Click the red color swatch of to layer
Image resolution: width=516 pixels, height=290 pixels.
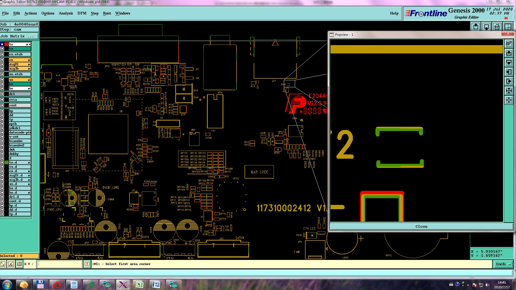pos(6,44)
